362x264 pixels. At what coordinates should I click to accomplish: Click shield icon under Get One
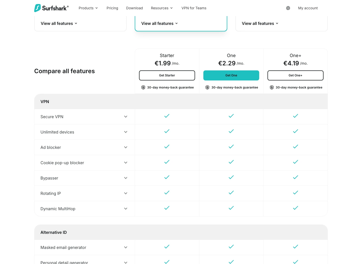(x=207, y=87)
